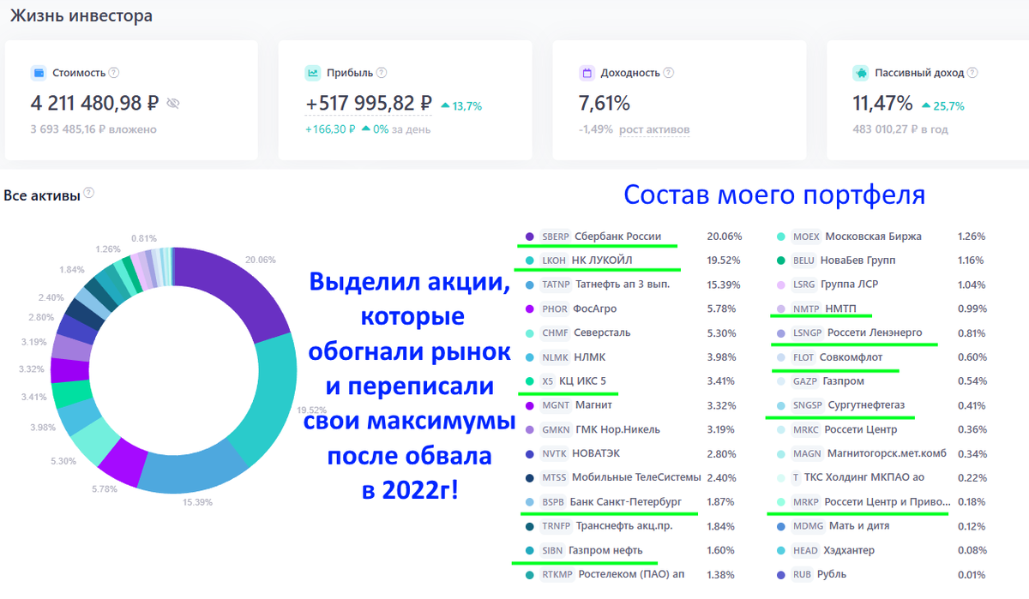
Task: Open help tooltip next to Пассивный доход
Action: tap(972, 73)
